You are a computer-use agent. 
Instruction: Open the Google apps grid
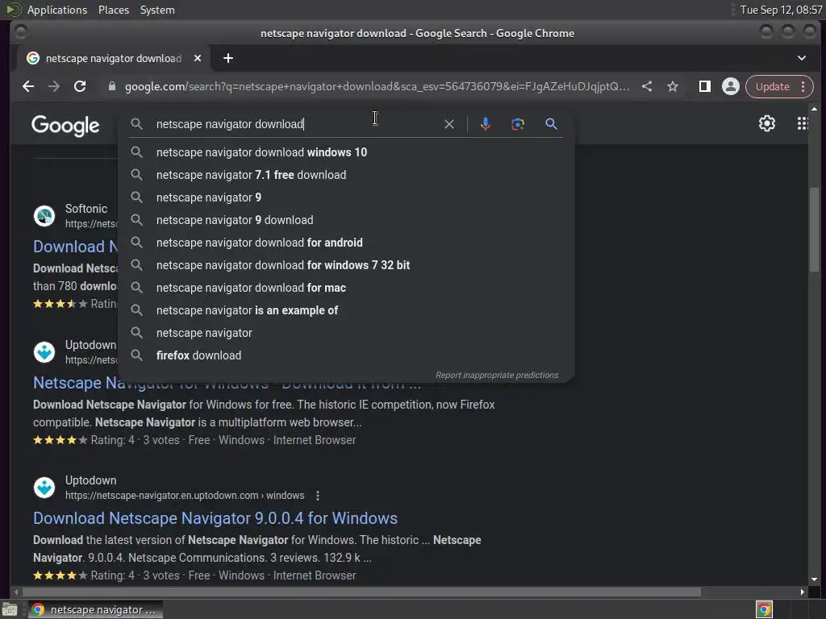point(802,123)
